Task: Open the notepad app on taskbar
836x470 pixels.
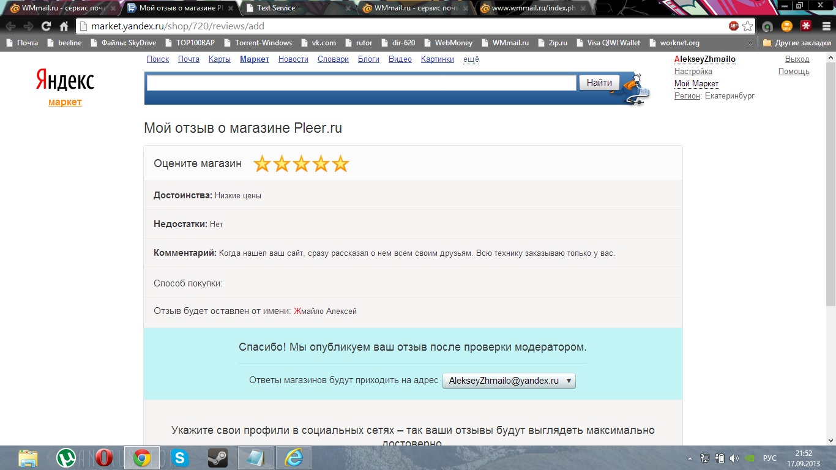Action: pos(256,458)
